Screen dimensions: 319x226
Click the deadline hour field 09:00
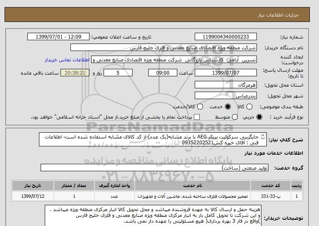162,73
